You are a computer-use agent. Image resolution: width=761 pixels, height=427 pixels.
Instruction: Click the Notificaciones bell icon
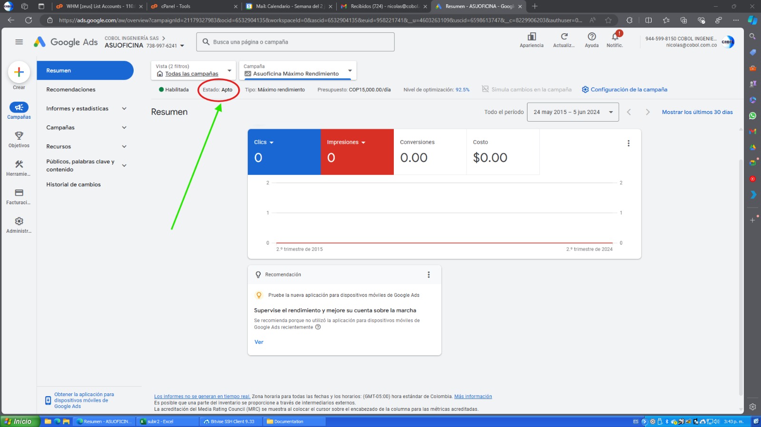(615, 37)
